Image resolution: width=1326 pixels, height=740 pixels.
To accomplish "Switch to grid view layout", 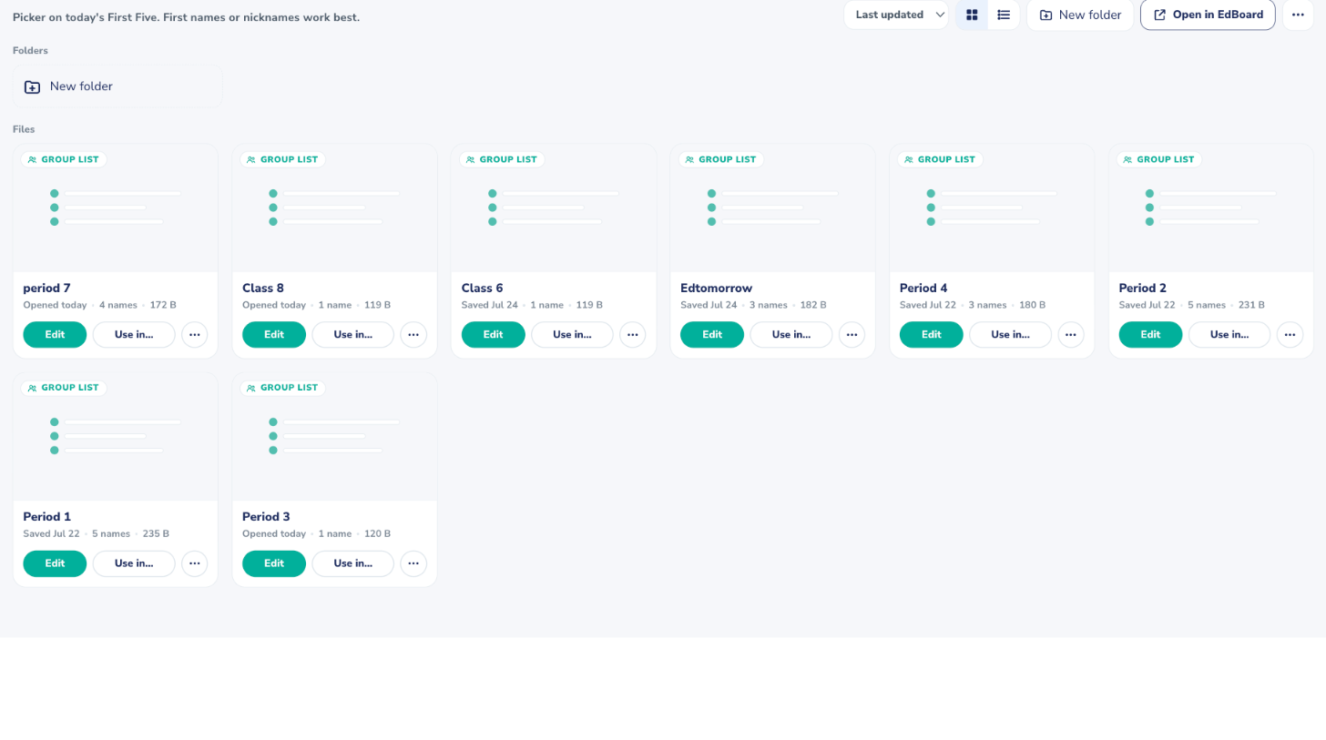I will [x=972, y=15].
